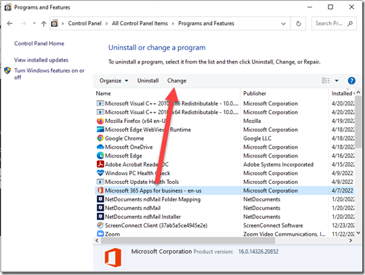Select Microsoft Visual C++ 2010 x86 Redistributable row
The image size is (365, 275).
[225, 103]
